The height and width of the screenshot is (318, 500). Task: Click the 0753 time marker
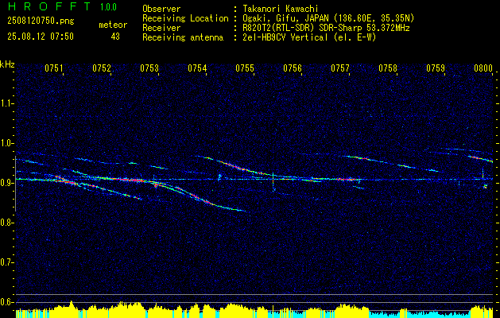pyautogui.click(x=149, y=68)
